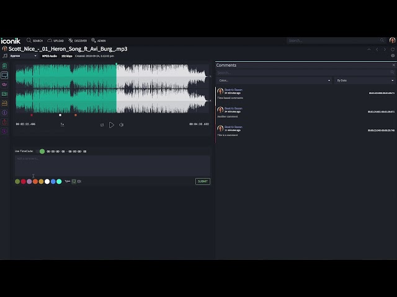Pick the red color swatch
Screen dimensions: 397x297
click(x=24, y=181)
